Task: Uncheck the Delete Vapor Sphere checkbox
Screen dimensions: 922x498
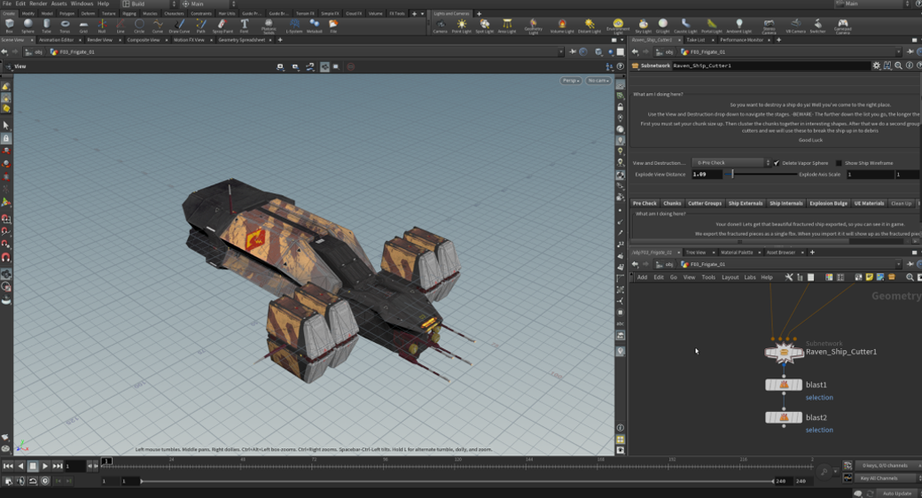Action: (x=777, y=163)
